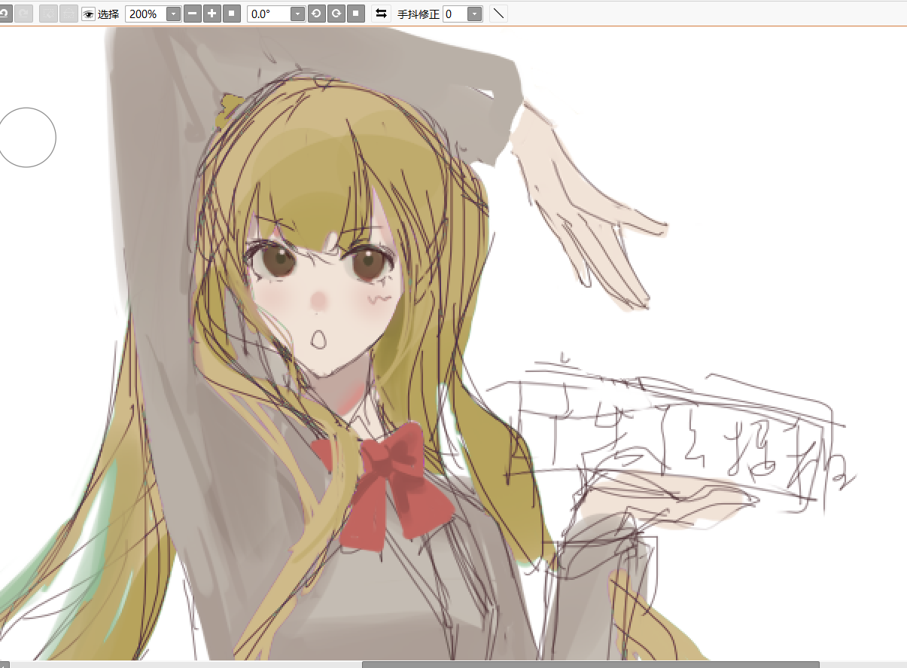The width and height of the screenshot is (907, 668).
Task: Click the deselect selection icon
Action: (x=49, y=14)
